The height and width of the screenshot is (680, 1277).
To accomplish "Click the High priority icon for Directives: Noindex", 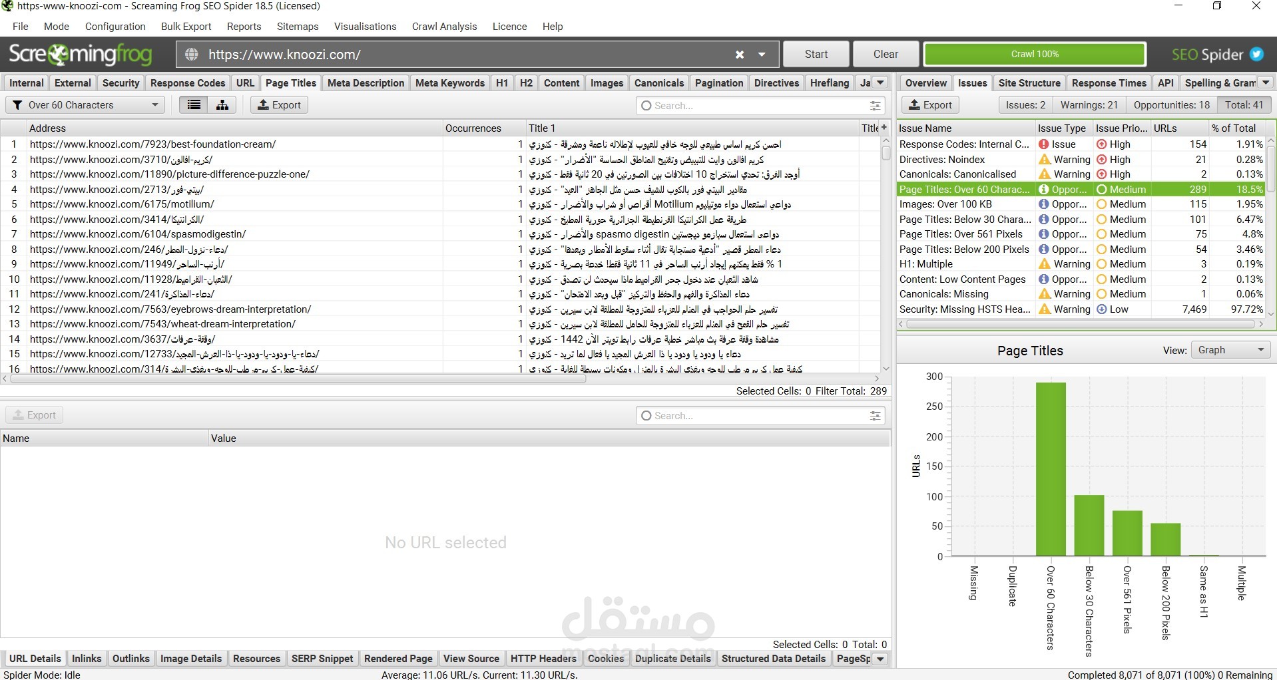I will tap(1102, 160).
